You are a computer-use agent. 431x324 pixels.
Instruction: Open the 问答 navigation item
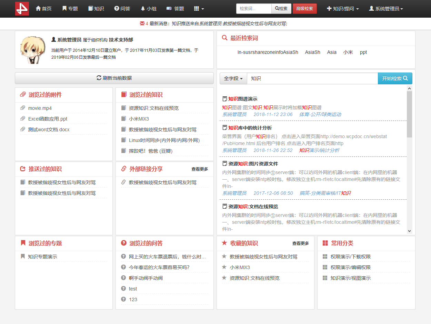[x=122, y=9]
